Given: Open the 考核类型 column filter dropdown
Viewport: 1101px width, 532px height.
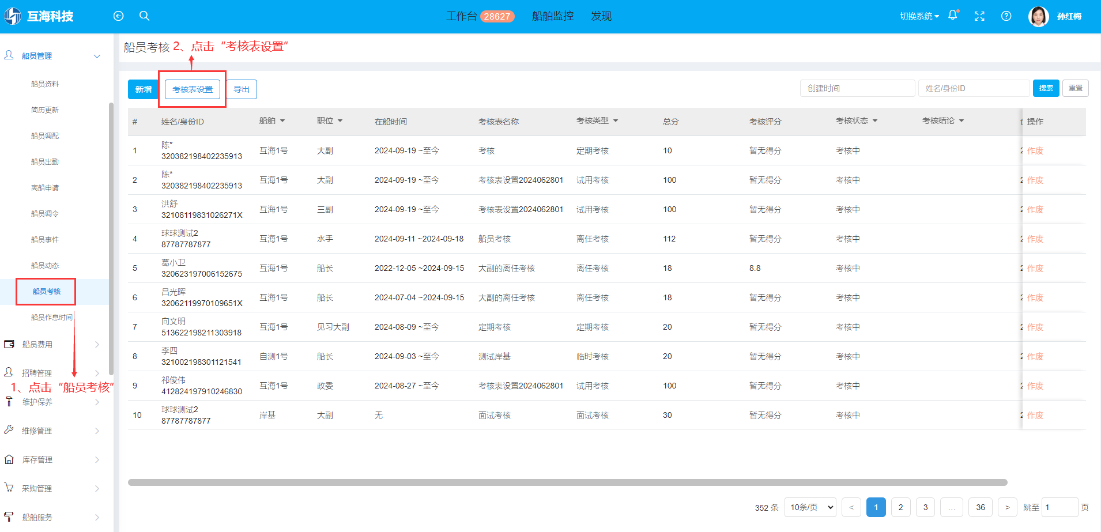Looking at the screenshot, I should click(616, 121).
